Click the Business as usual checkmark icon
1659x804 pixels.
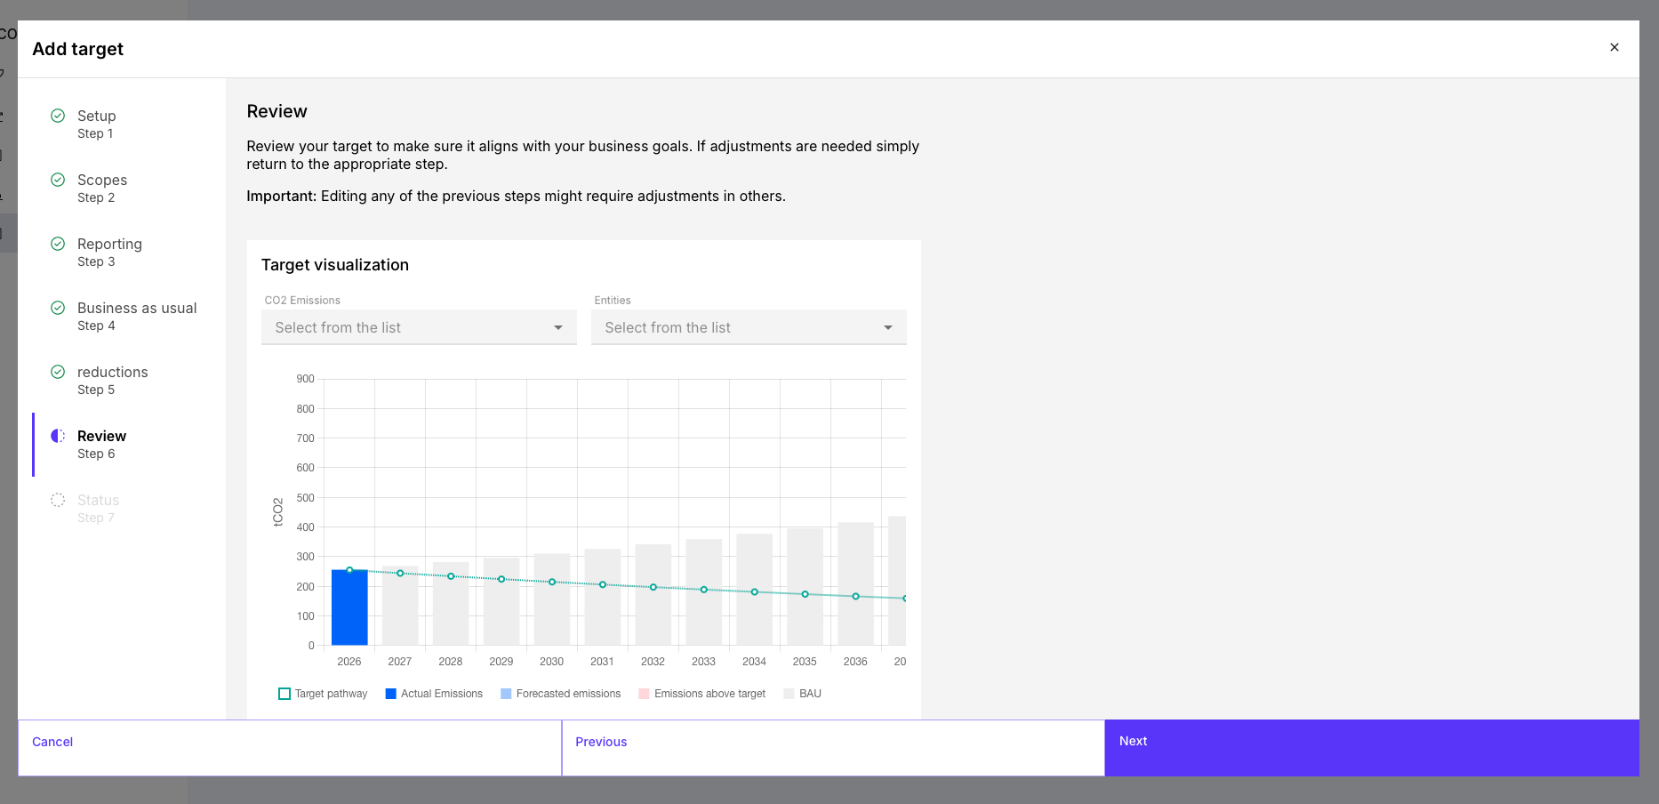(58, 308)
